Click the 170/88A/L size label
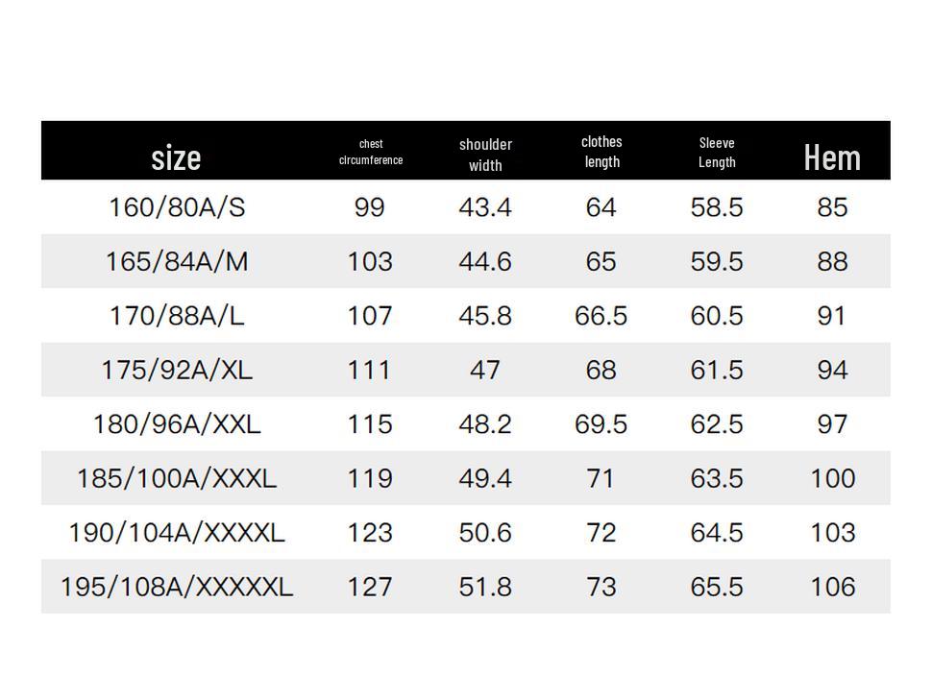The width and height of the screenshot is (932, 699). click(x=177, y=316)
